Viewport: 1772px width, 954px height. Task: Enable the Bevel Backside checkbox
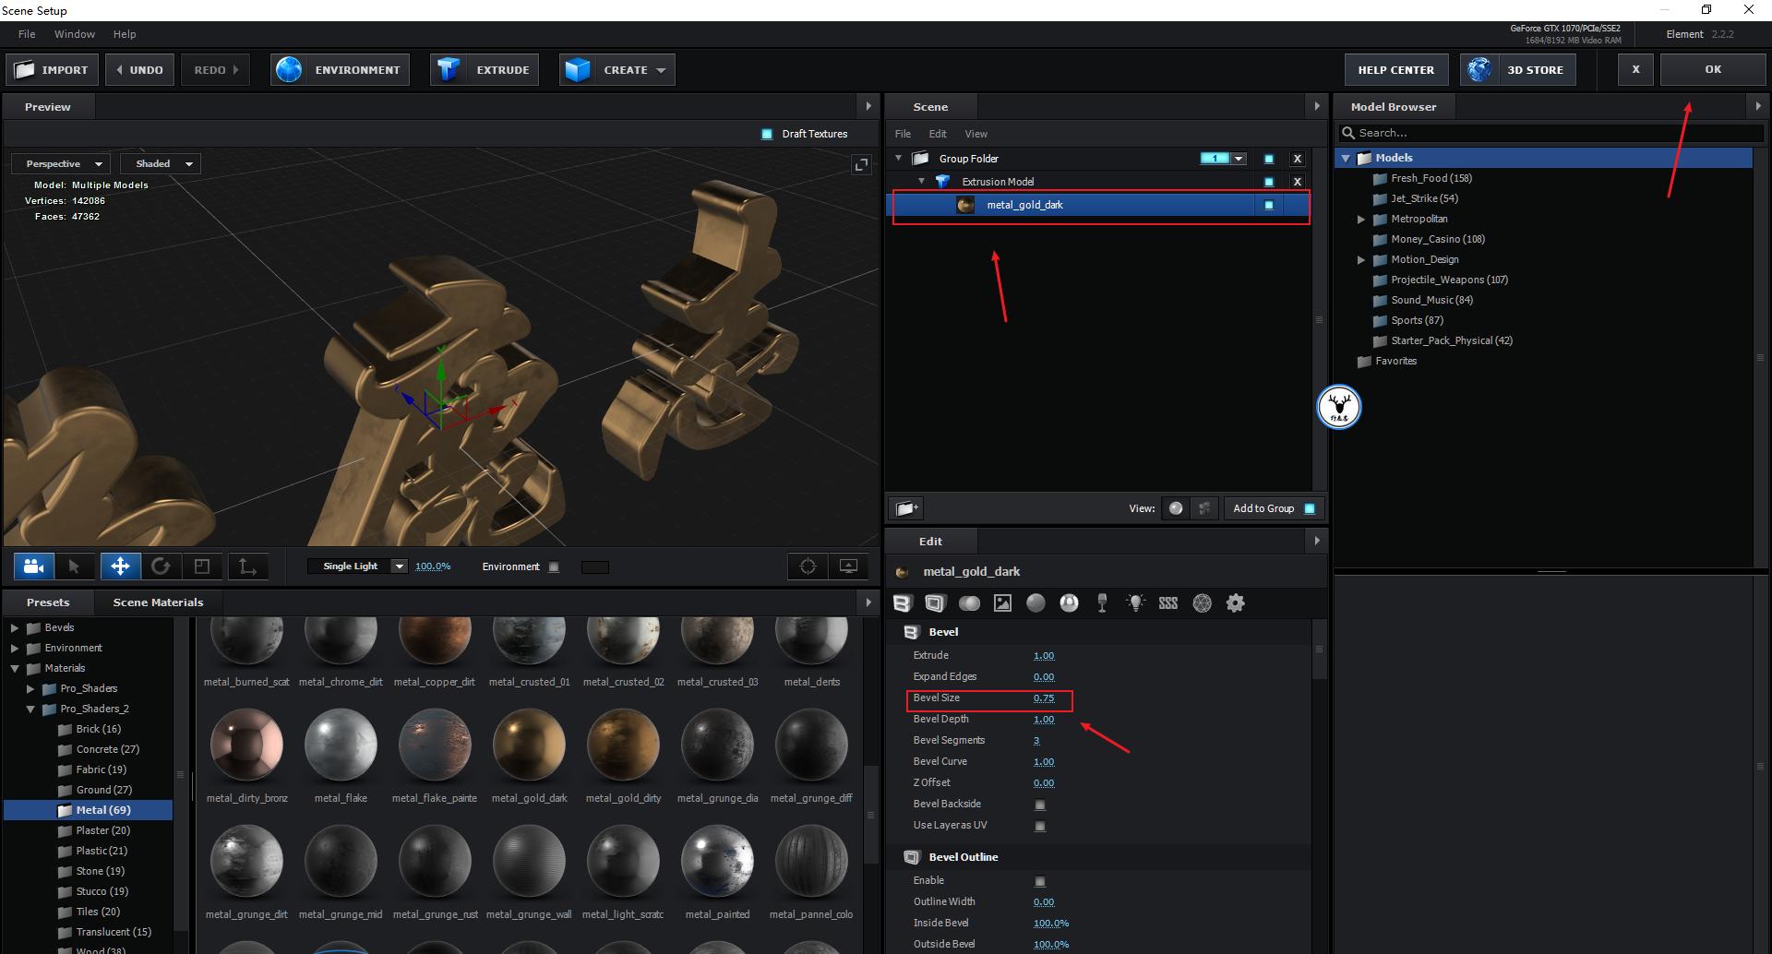(x=1040, y=805)
